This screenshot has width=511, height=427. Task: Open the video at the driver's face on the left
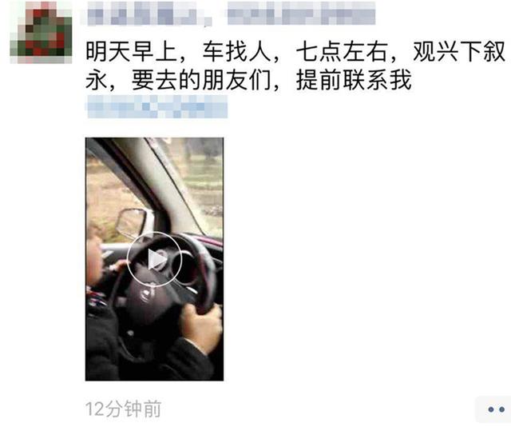point(96,258)
